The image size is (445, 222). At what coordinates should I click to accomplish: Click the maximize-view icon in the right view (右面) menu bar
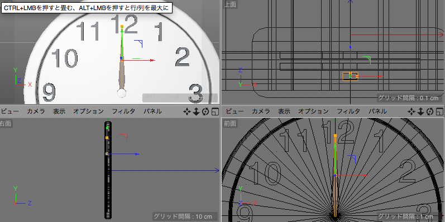(215, 112)
